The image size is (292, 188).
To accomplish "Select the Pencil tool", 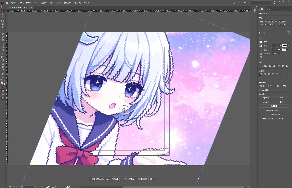I will coord(3,37).
